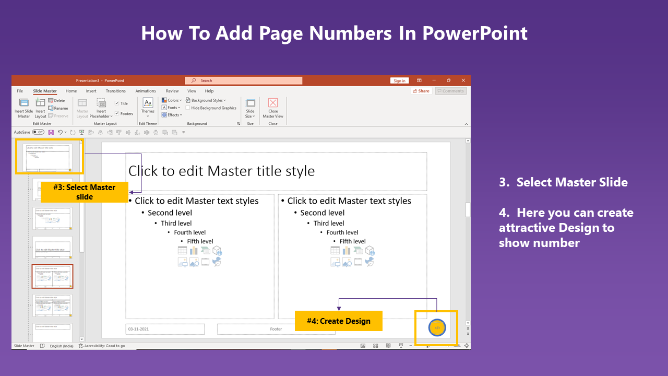Click the Rename layout button
Image resolution: width=668 pixels, height=376 pixels.
tap(58, 108)
